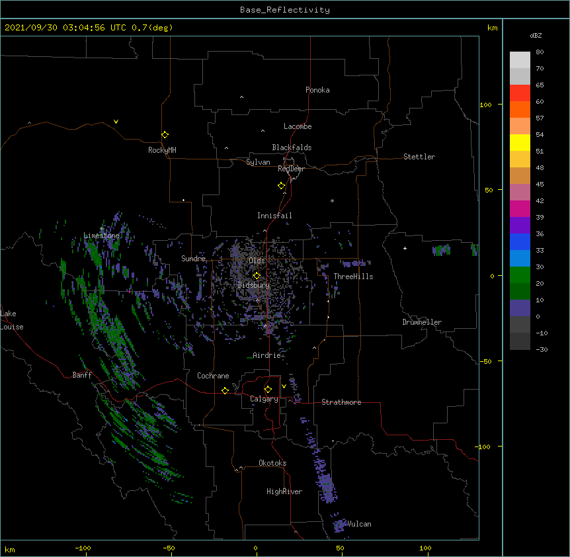The width and height of the screenshot is (570, 557).
Task: Click the Drumheller city label
Action: coord(422,322)
